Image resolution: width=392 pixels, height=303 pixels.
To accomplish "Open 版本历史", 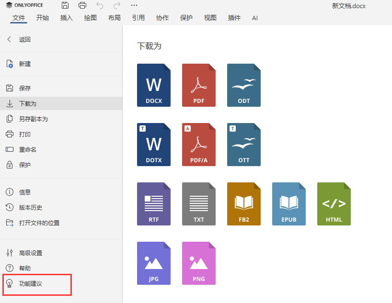I will click(x=61, y=208).
